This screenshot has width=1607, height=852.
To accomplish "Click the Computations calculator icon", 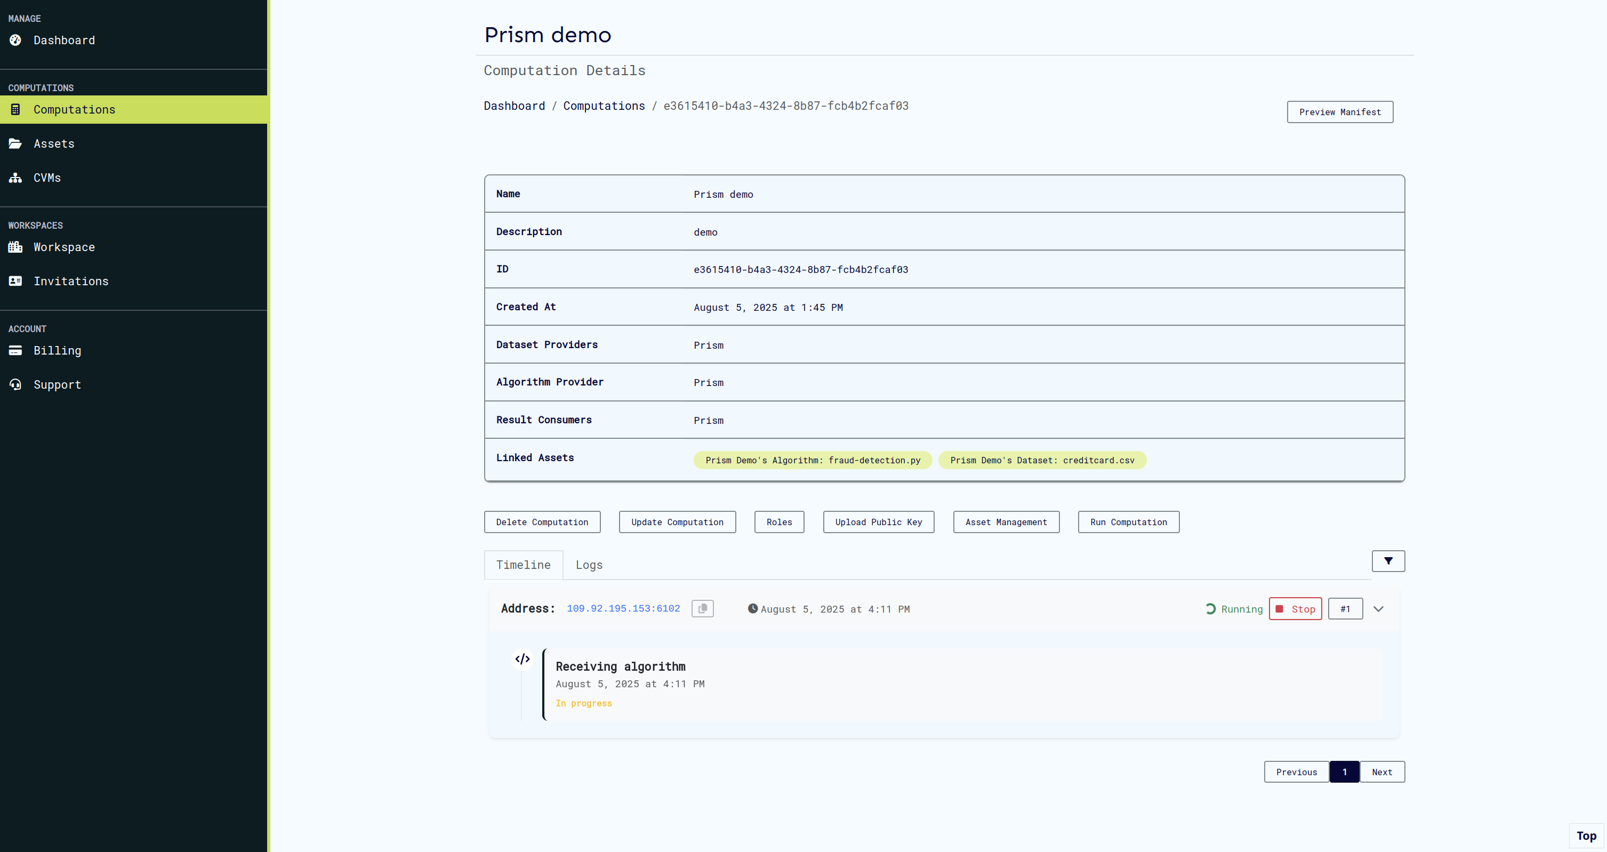I will [x=15, y=109].
